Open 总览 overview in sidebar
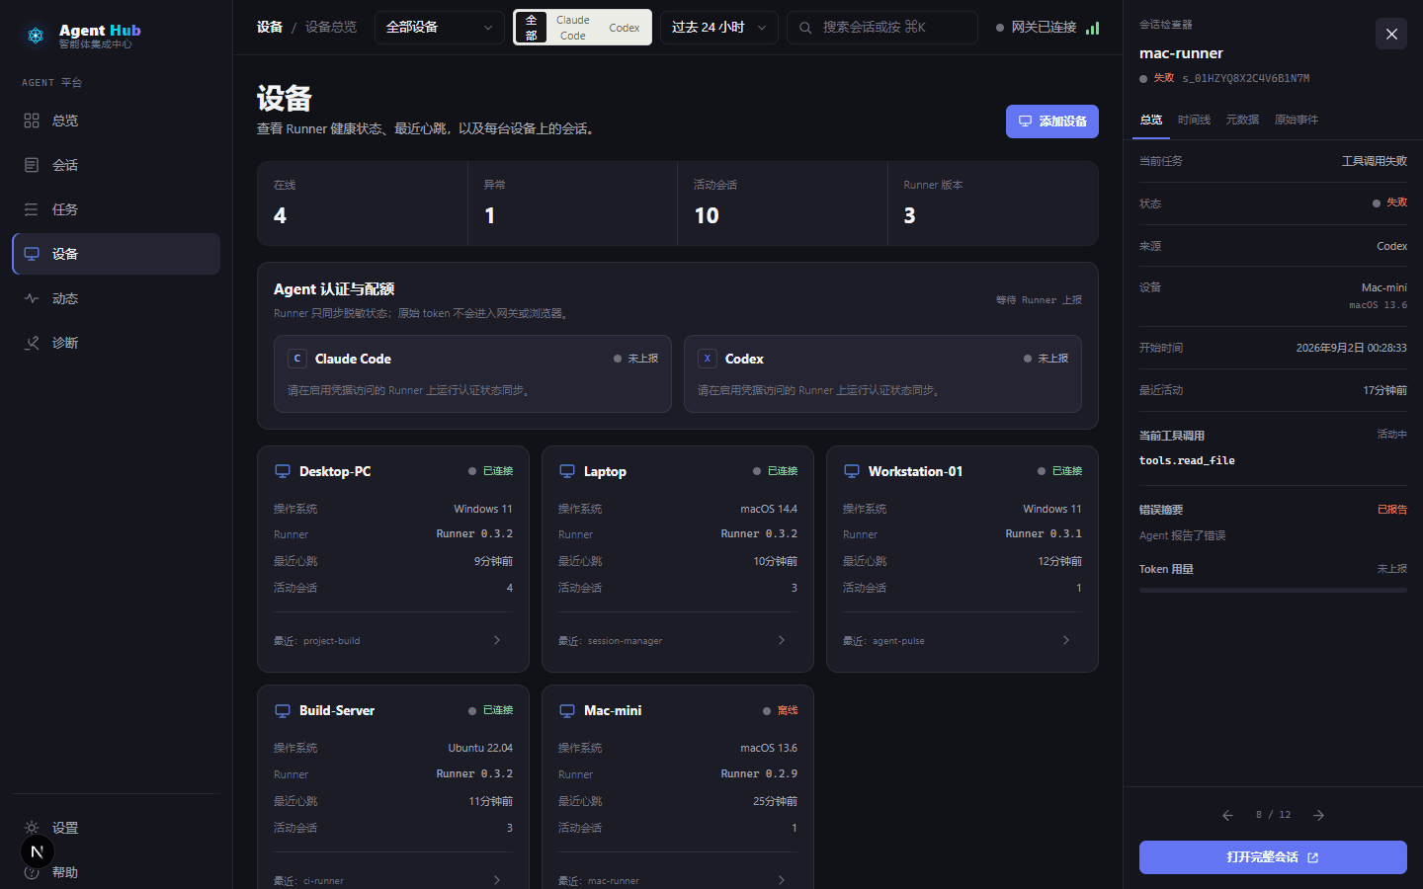 click(116, 121)
